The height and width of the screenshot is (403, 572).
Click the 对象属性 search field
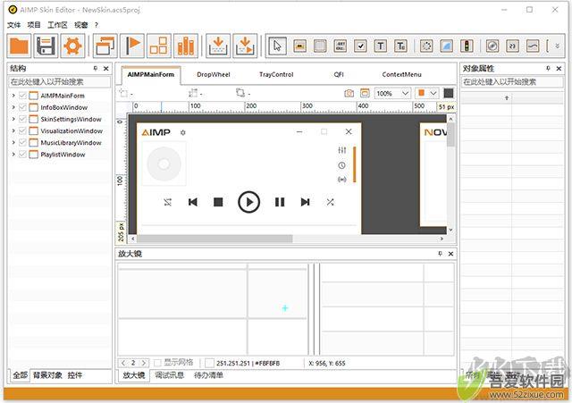pos(512,81)
